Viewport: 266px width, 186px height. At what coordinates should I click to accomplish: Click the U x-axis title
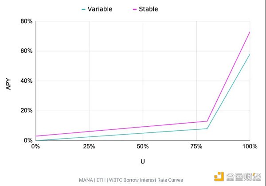coord(143,162)
